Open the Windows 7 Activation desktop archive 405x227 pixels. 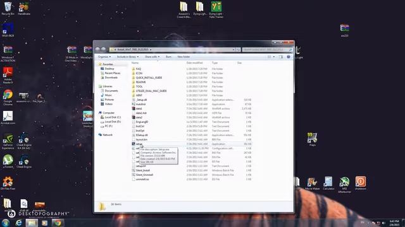click(x=8, y=54)
